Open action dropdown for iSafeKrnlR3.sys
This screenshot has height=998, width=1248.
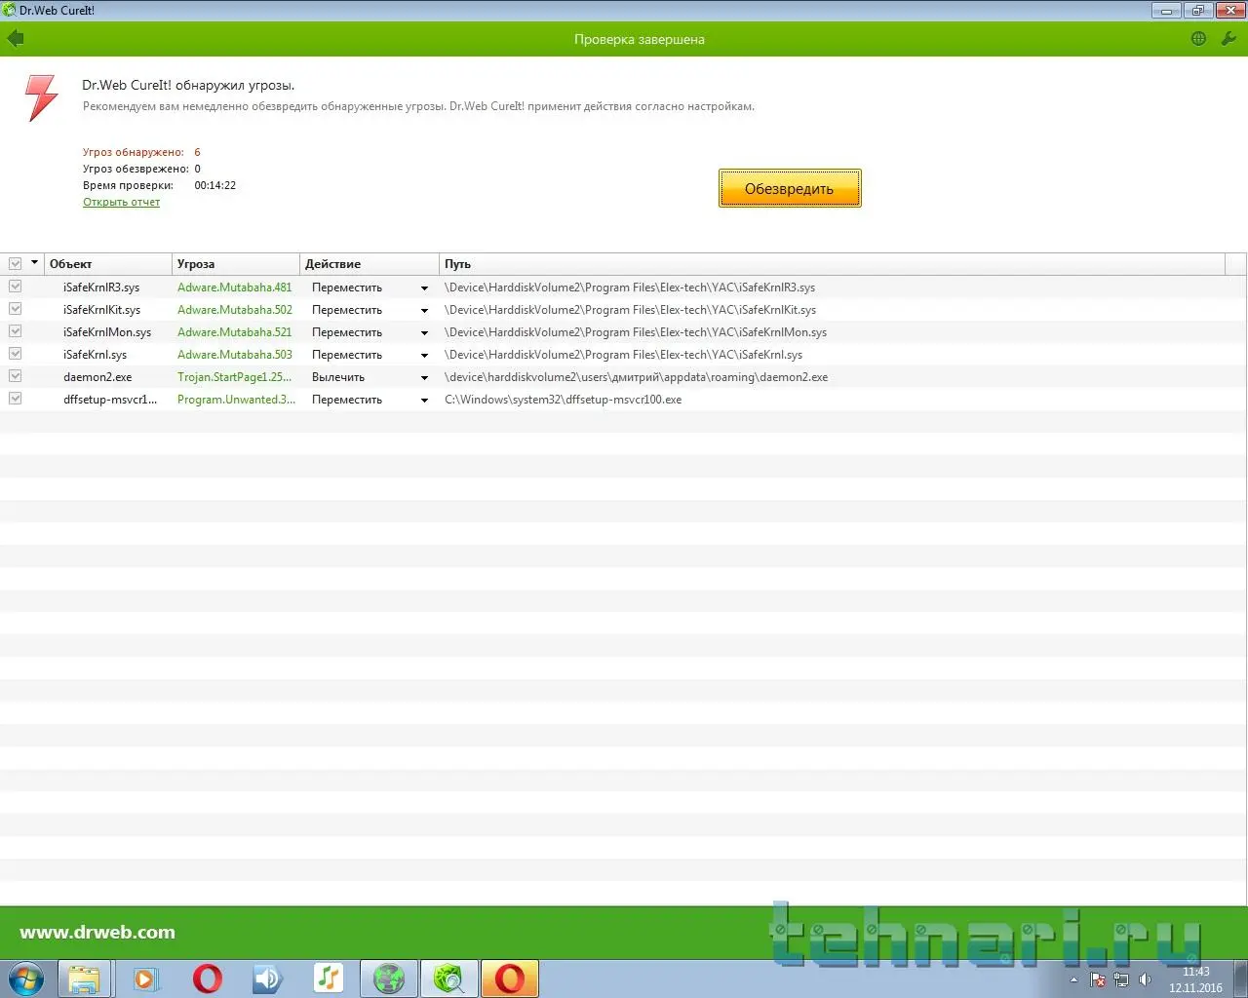tap(424, 288)
